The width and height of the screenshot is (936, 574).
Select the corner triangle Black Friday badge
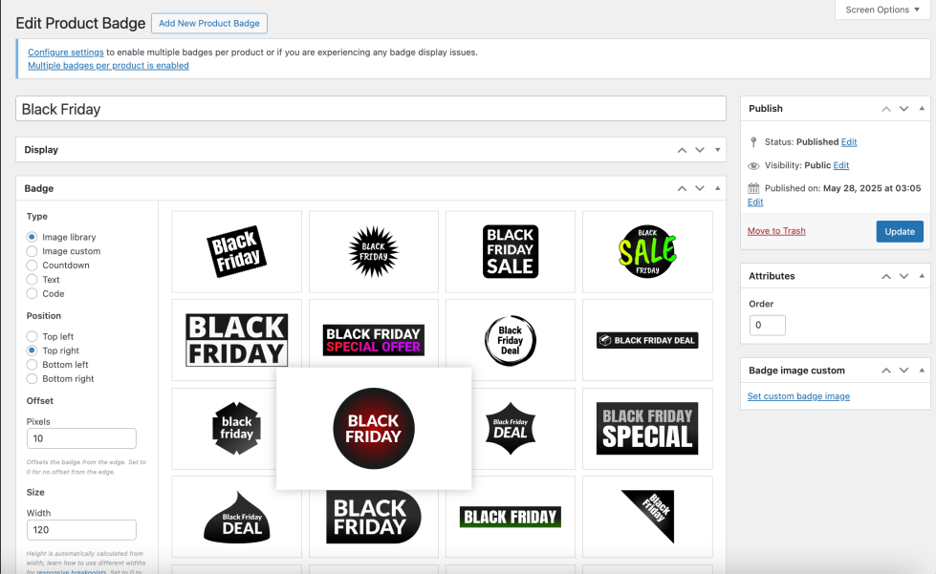(x=647, y=517)
